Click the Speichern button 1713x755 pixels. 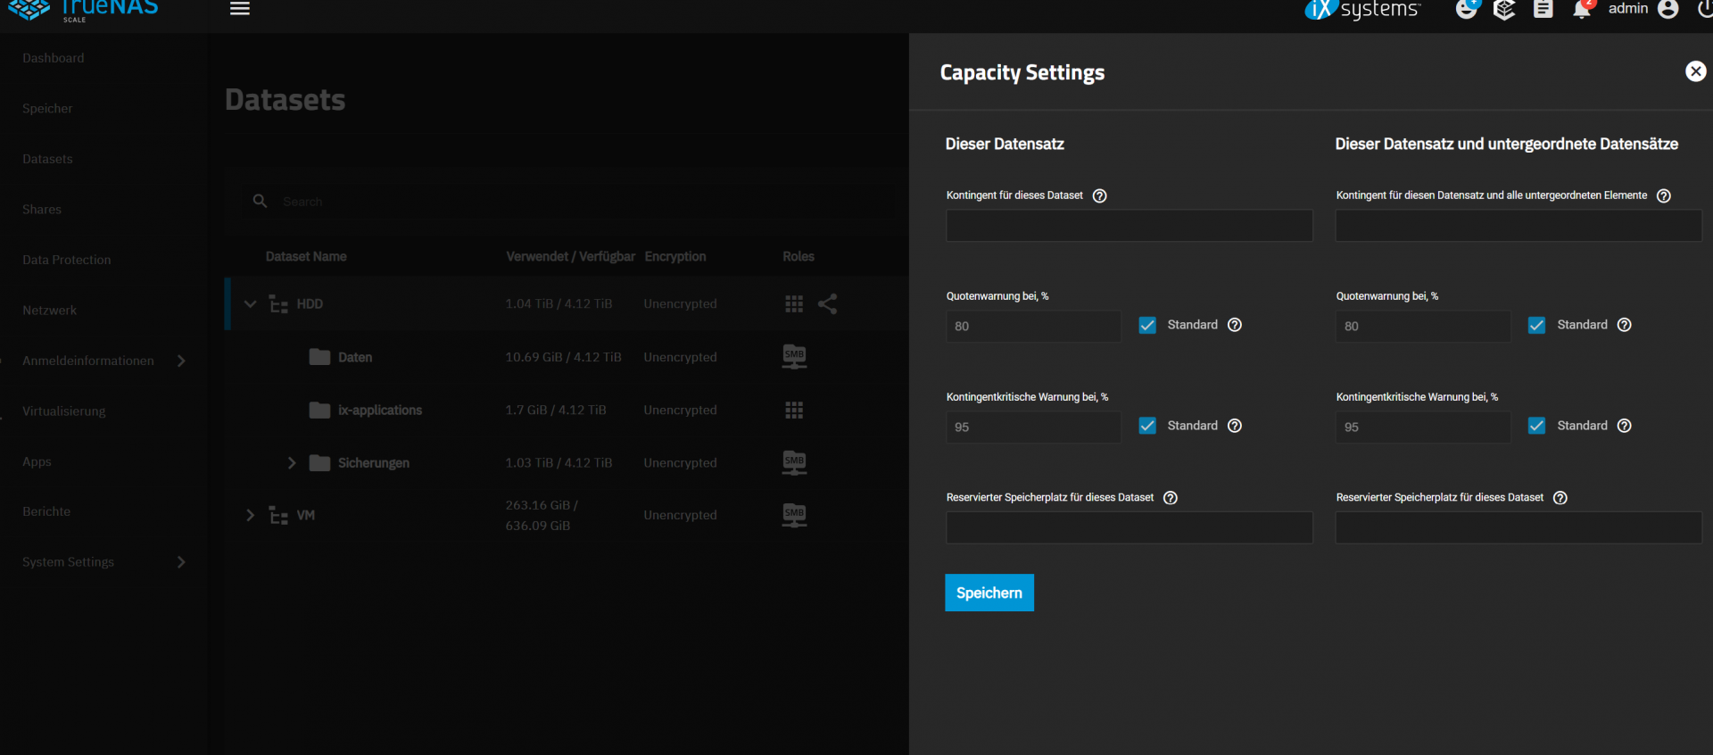[x=989, y=593]
